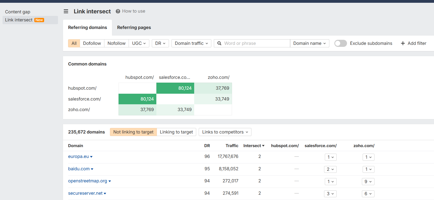Open the openstreetmap.org domain link
Image resolution: width=434 pixels, height=200 pixels.
88,181
